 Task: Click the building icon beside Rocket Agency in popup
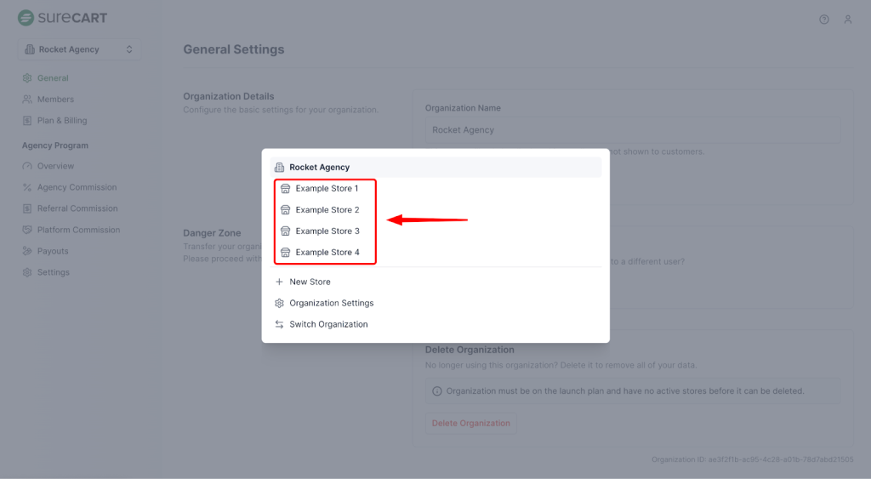click(x=279, y=168)
